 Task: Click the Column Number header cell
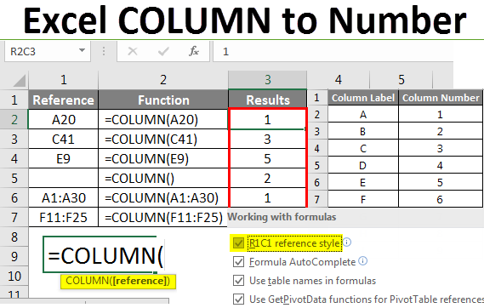[441, 98]
